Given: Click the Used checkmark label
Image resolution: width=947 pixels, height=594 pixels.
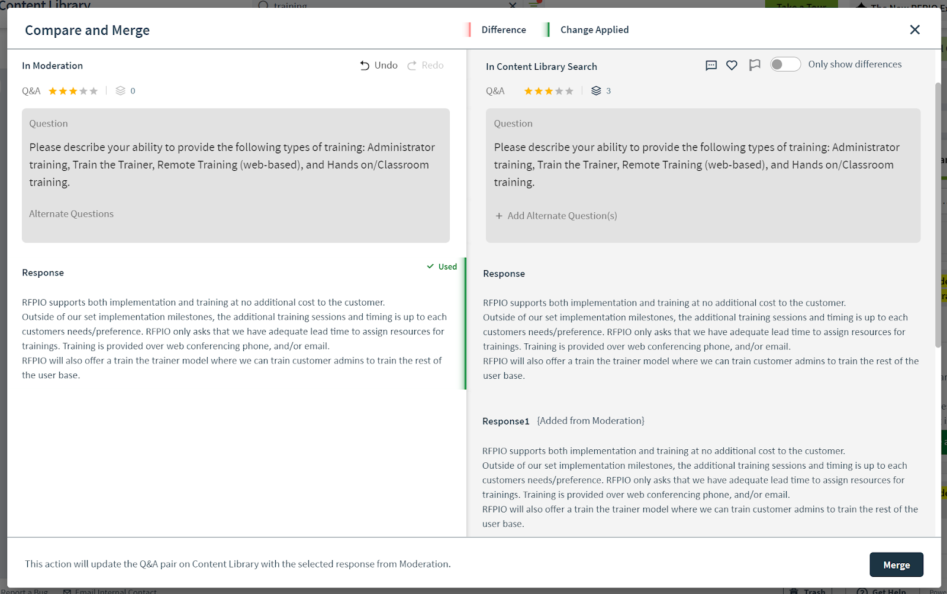Looking at the screenshot, I should pos(442,267).
